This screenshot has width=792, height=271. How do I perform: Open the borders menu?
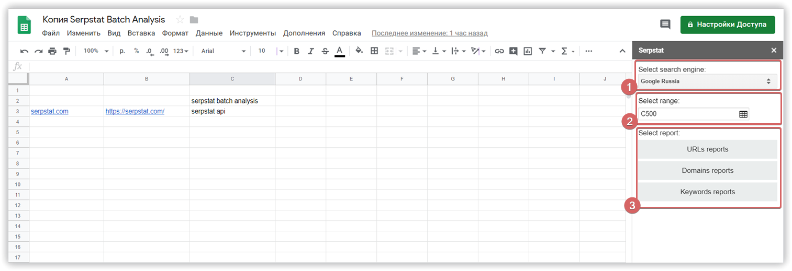(374, 51)
